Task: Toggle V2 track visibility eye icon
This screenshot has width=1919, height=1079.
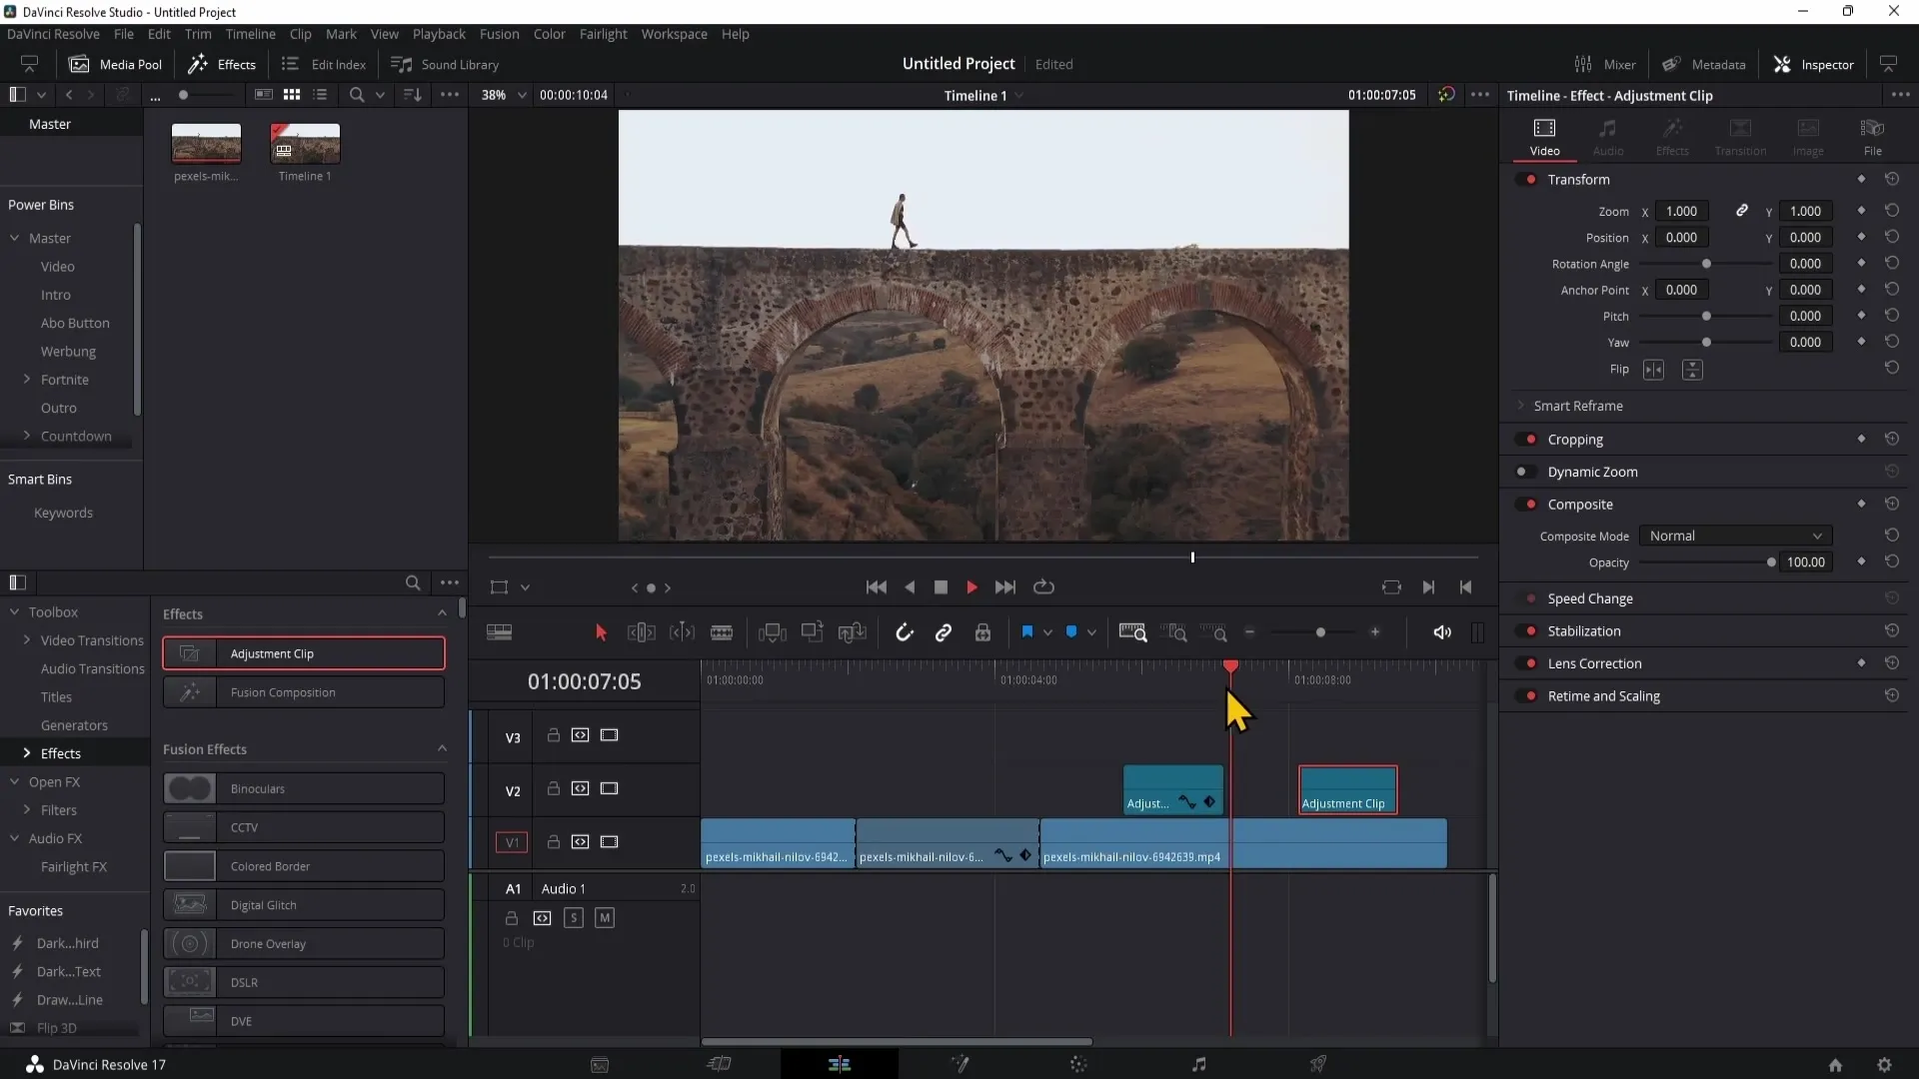Action: click(x=609, y=789)
